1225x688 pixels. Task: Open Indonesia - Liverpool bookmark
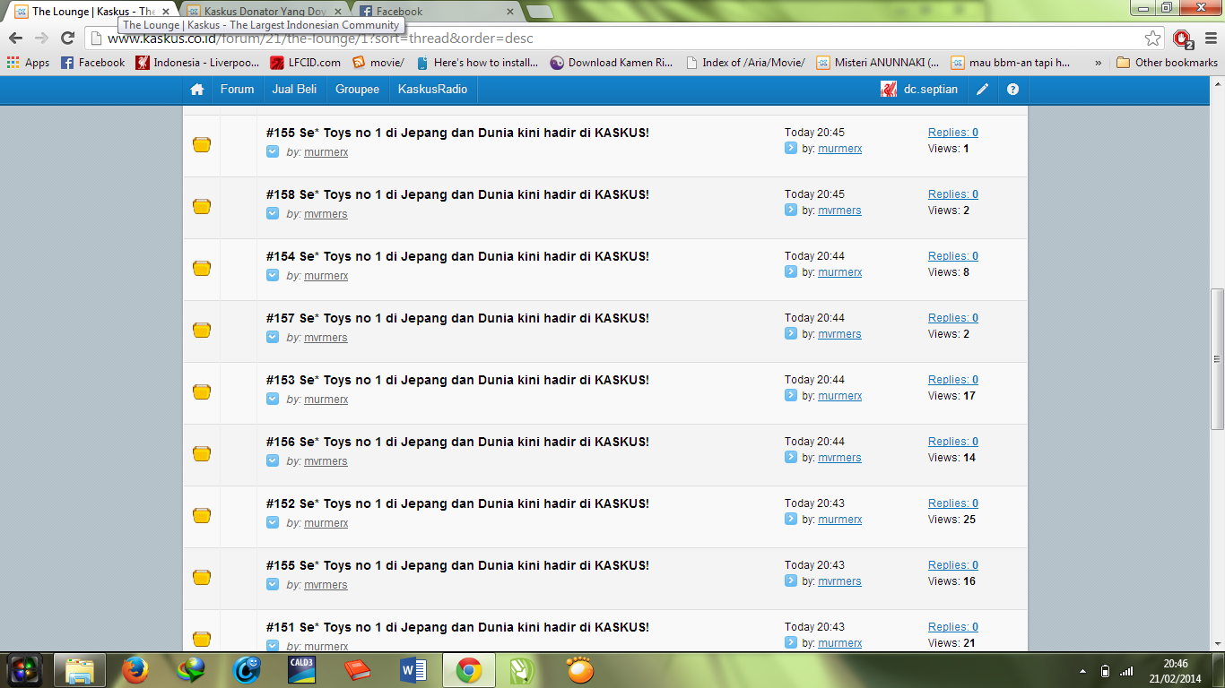pyautogui.click(x=197, y=63)
